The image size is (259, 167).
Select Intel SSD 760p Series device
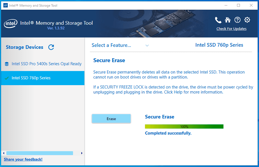[x=43, y=78]
